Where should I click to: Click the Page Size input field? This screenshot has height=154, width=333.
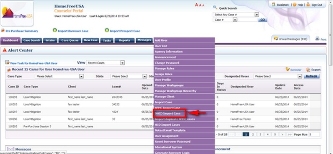tap(314, 134)
